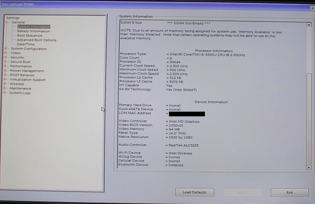Image resolution: width=315 pixels, height=204 pixels.
Task: Click the Cellular Device label
Action: point(131,160)
